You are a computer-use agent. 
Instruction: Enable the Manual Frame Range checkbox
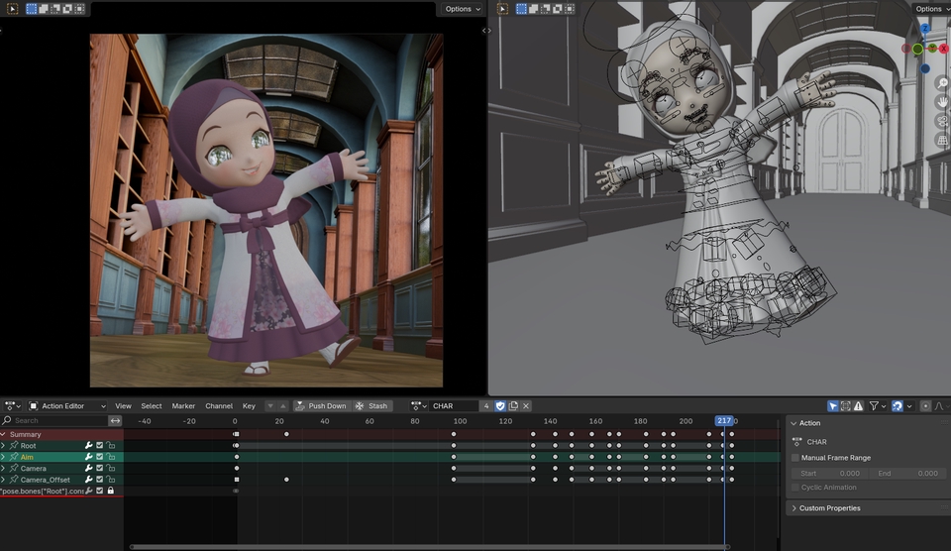click(x=795, y=458)
